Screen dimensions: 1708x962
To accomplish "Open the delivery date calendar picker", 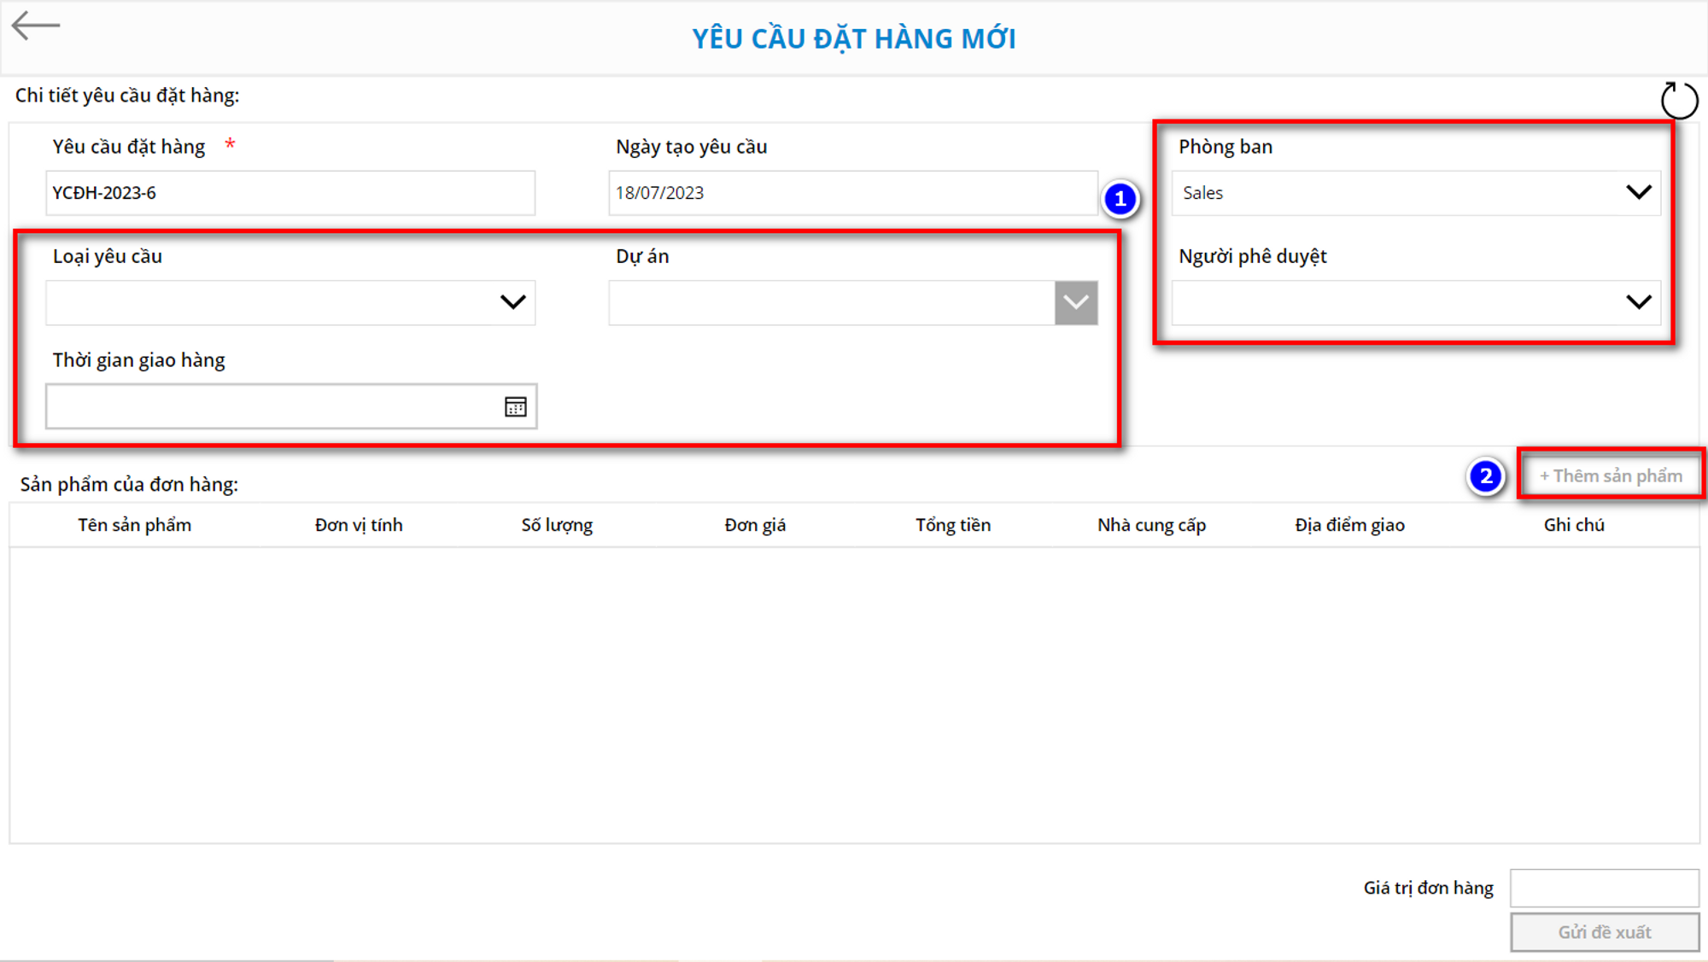I will pos(515,407).
